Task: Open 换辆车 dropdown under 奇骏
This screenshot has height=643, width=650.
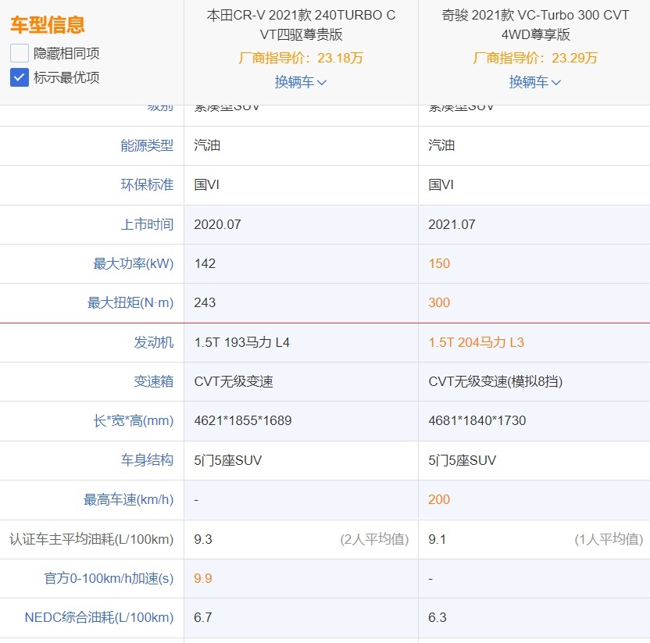Action: point(534,82)
